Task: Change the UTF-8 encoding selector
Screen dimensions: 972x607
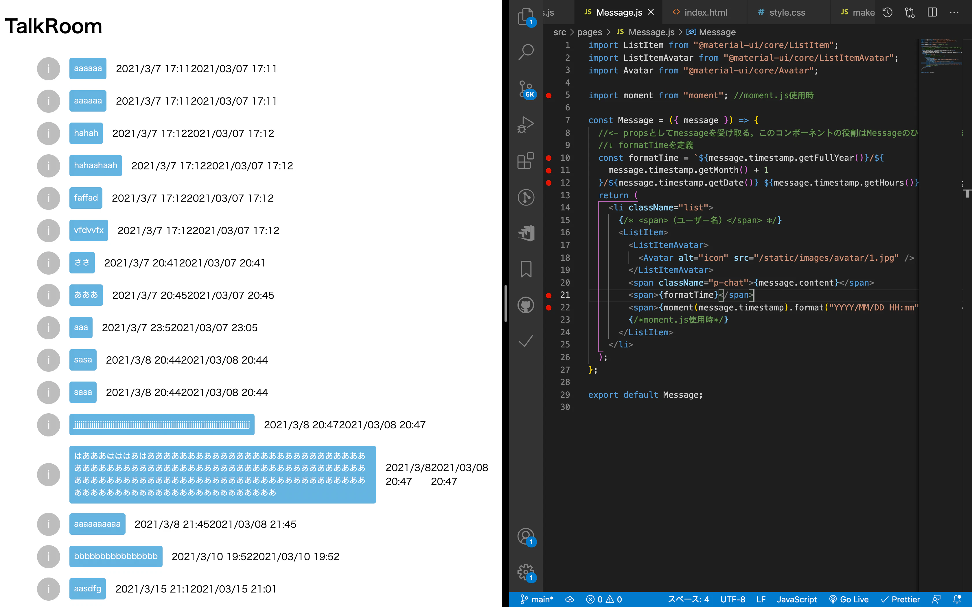Action: coord(732,599)
